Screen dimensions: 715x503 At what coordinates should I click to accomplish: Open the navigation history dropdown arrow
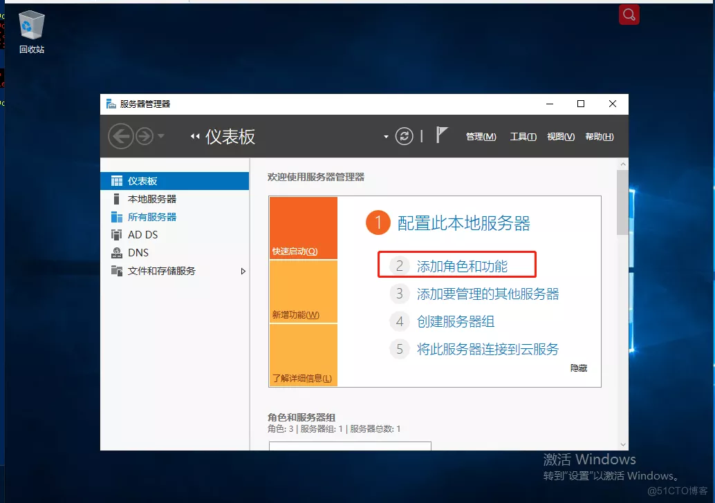[160, 136]
